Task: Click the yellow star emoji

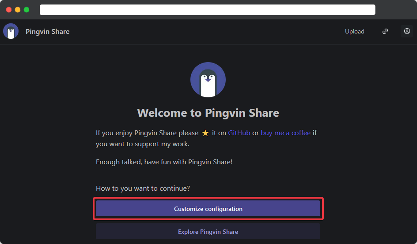Action: pyautogui.click(x=205, y=133)
